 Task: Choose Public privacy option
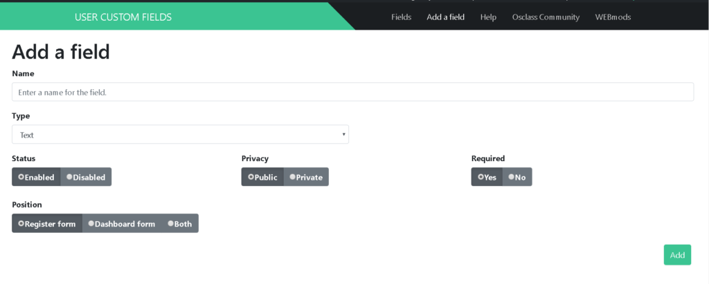pos(262,177)
